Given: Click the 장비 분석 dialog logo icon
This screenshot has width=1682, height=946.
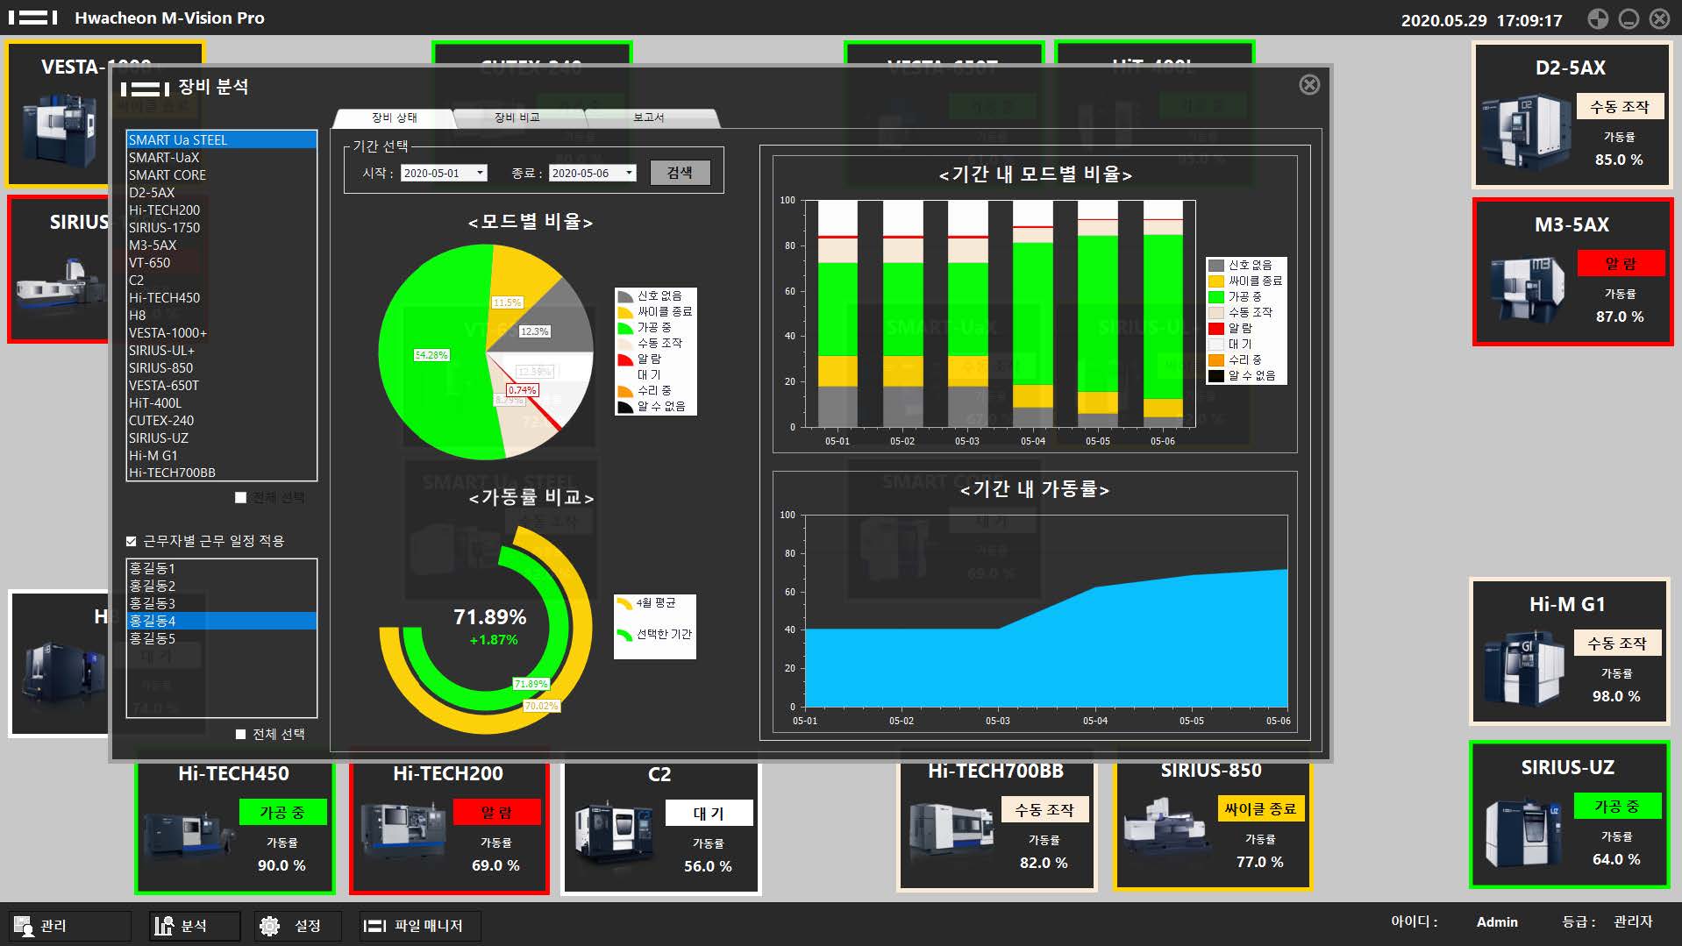Looking at the screenshot, I should [x=145, y=89].
